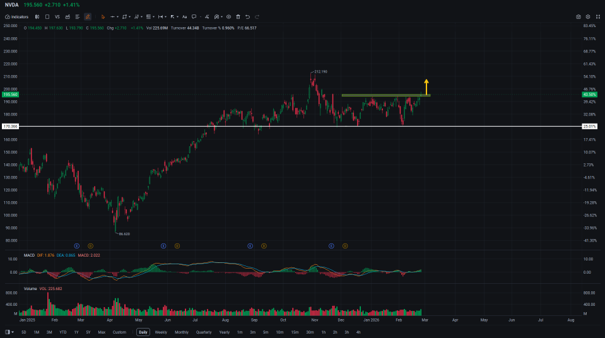Switch to 15m interval
This screenshot has width=605, height=338.
(x=295, y=332)
